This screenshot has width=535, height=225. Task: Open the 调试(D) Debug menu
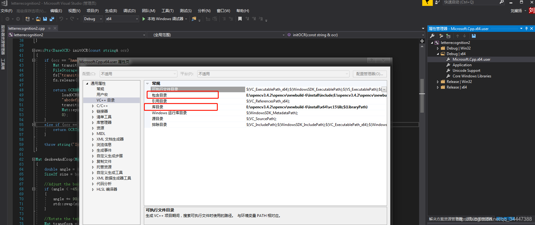click(130, 11)
